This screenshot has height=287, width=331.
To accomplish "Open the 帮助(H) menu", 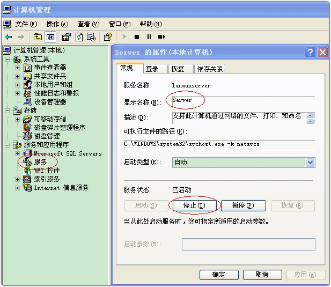I will click(x=151, y=24).
